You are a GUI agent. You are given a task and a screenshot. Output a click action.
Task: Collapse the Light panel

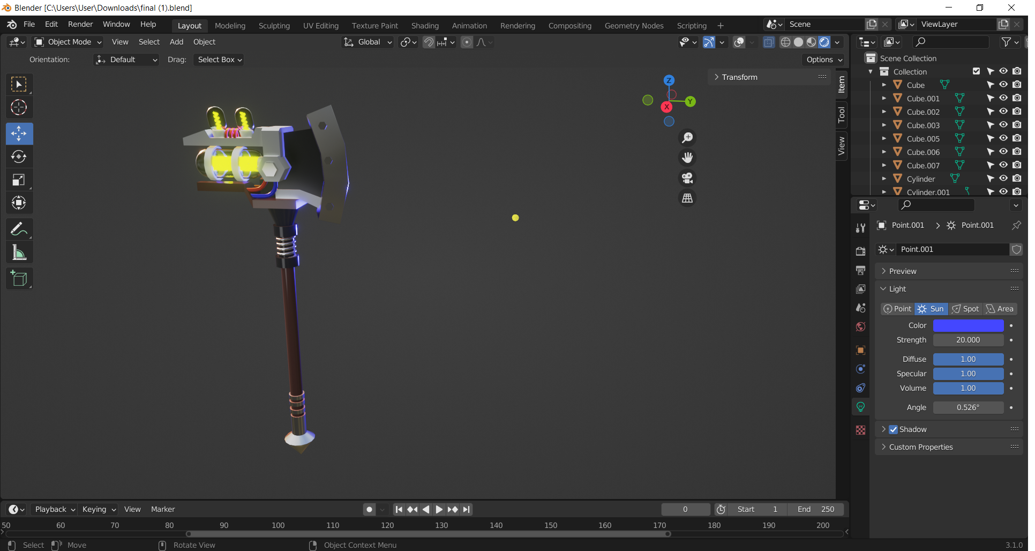[x=949, y=289]
